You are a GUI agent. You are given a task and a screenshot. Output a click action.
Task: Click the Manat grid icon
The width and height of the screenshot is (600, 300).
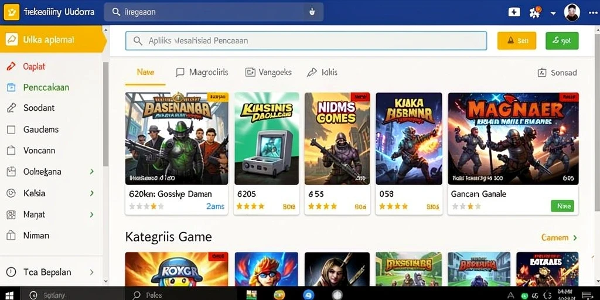pyautogui.click(x=11, y=214)
